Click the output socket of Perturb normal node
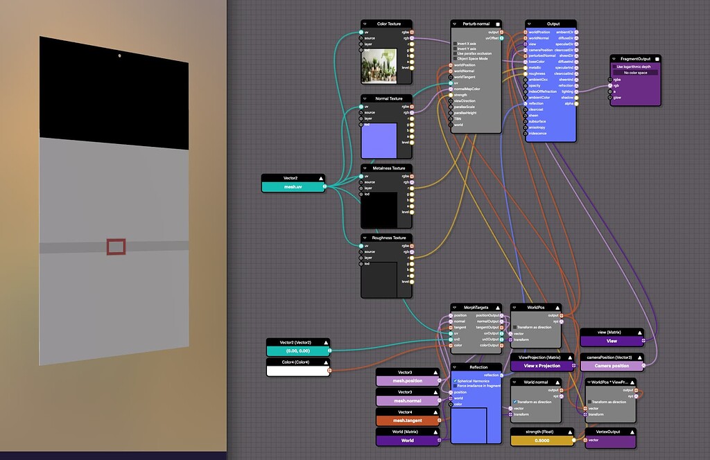710x460 pixels. (501, 31)
